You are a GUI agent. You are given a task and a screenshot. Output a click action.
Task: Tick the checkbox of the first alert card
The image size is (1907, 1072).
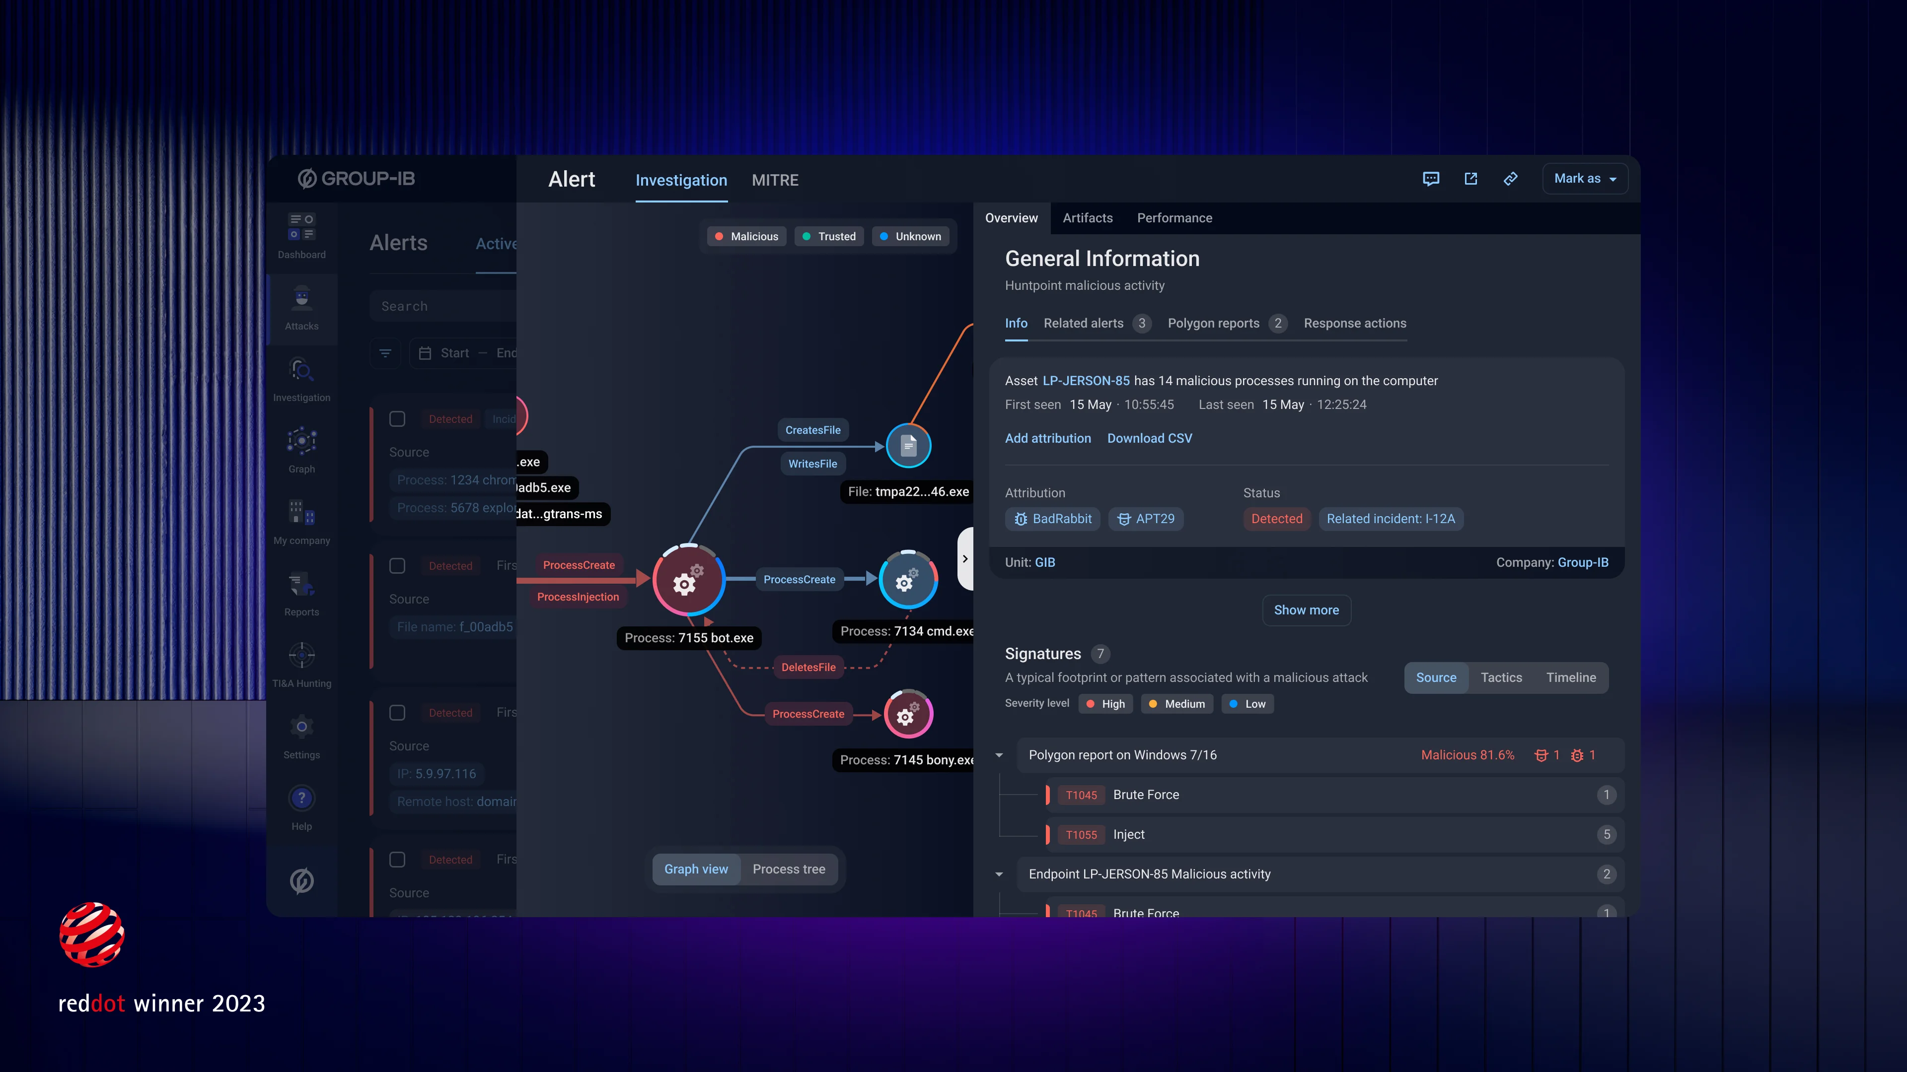pos(397,419)
